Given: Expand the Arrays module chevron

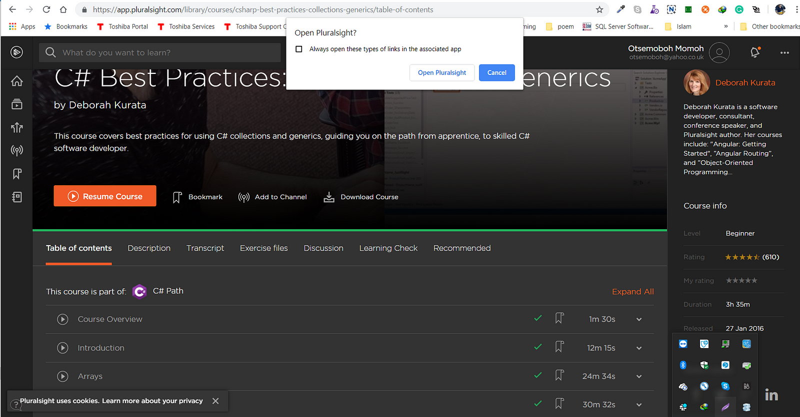Looking at the screenshot, I should click(639, 377).
